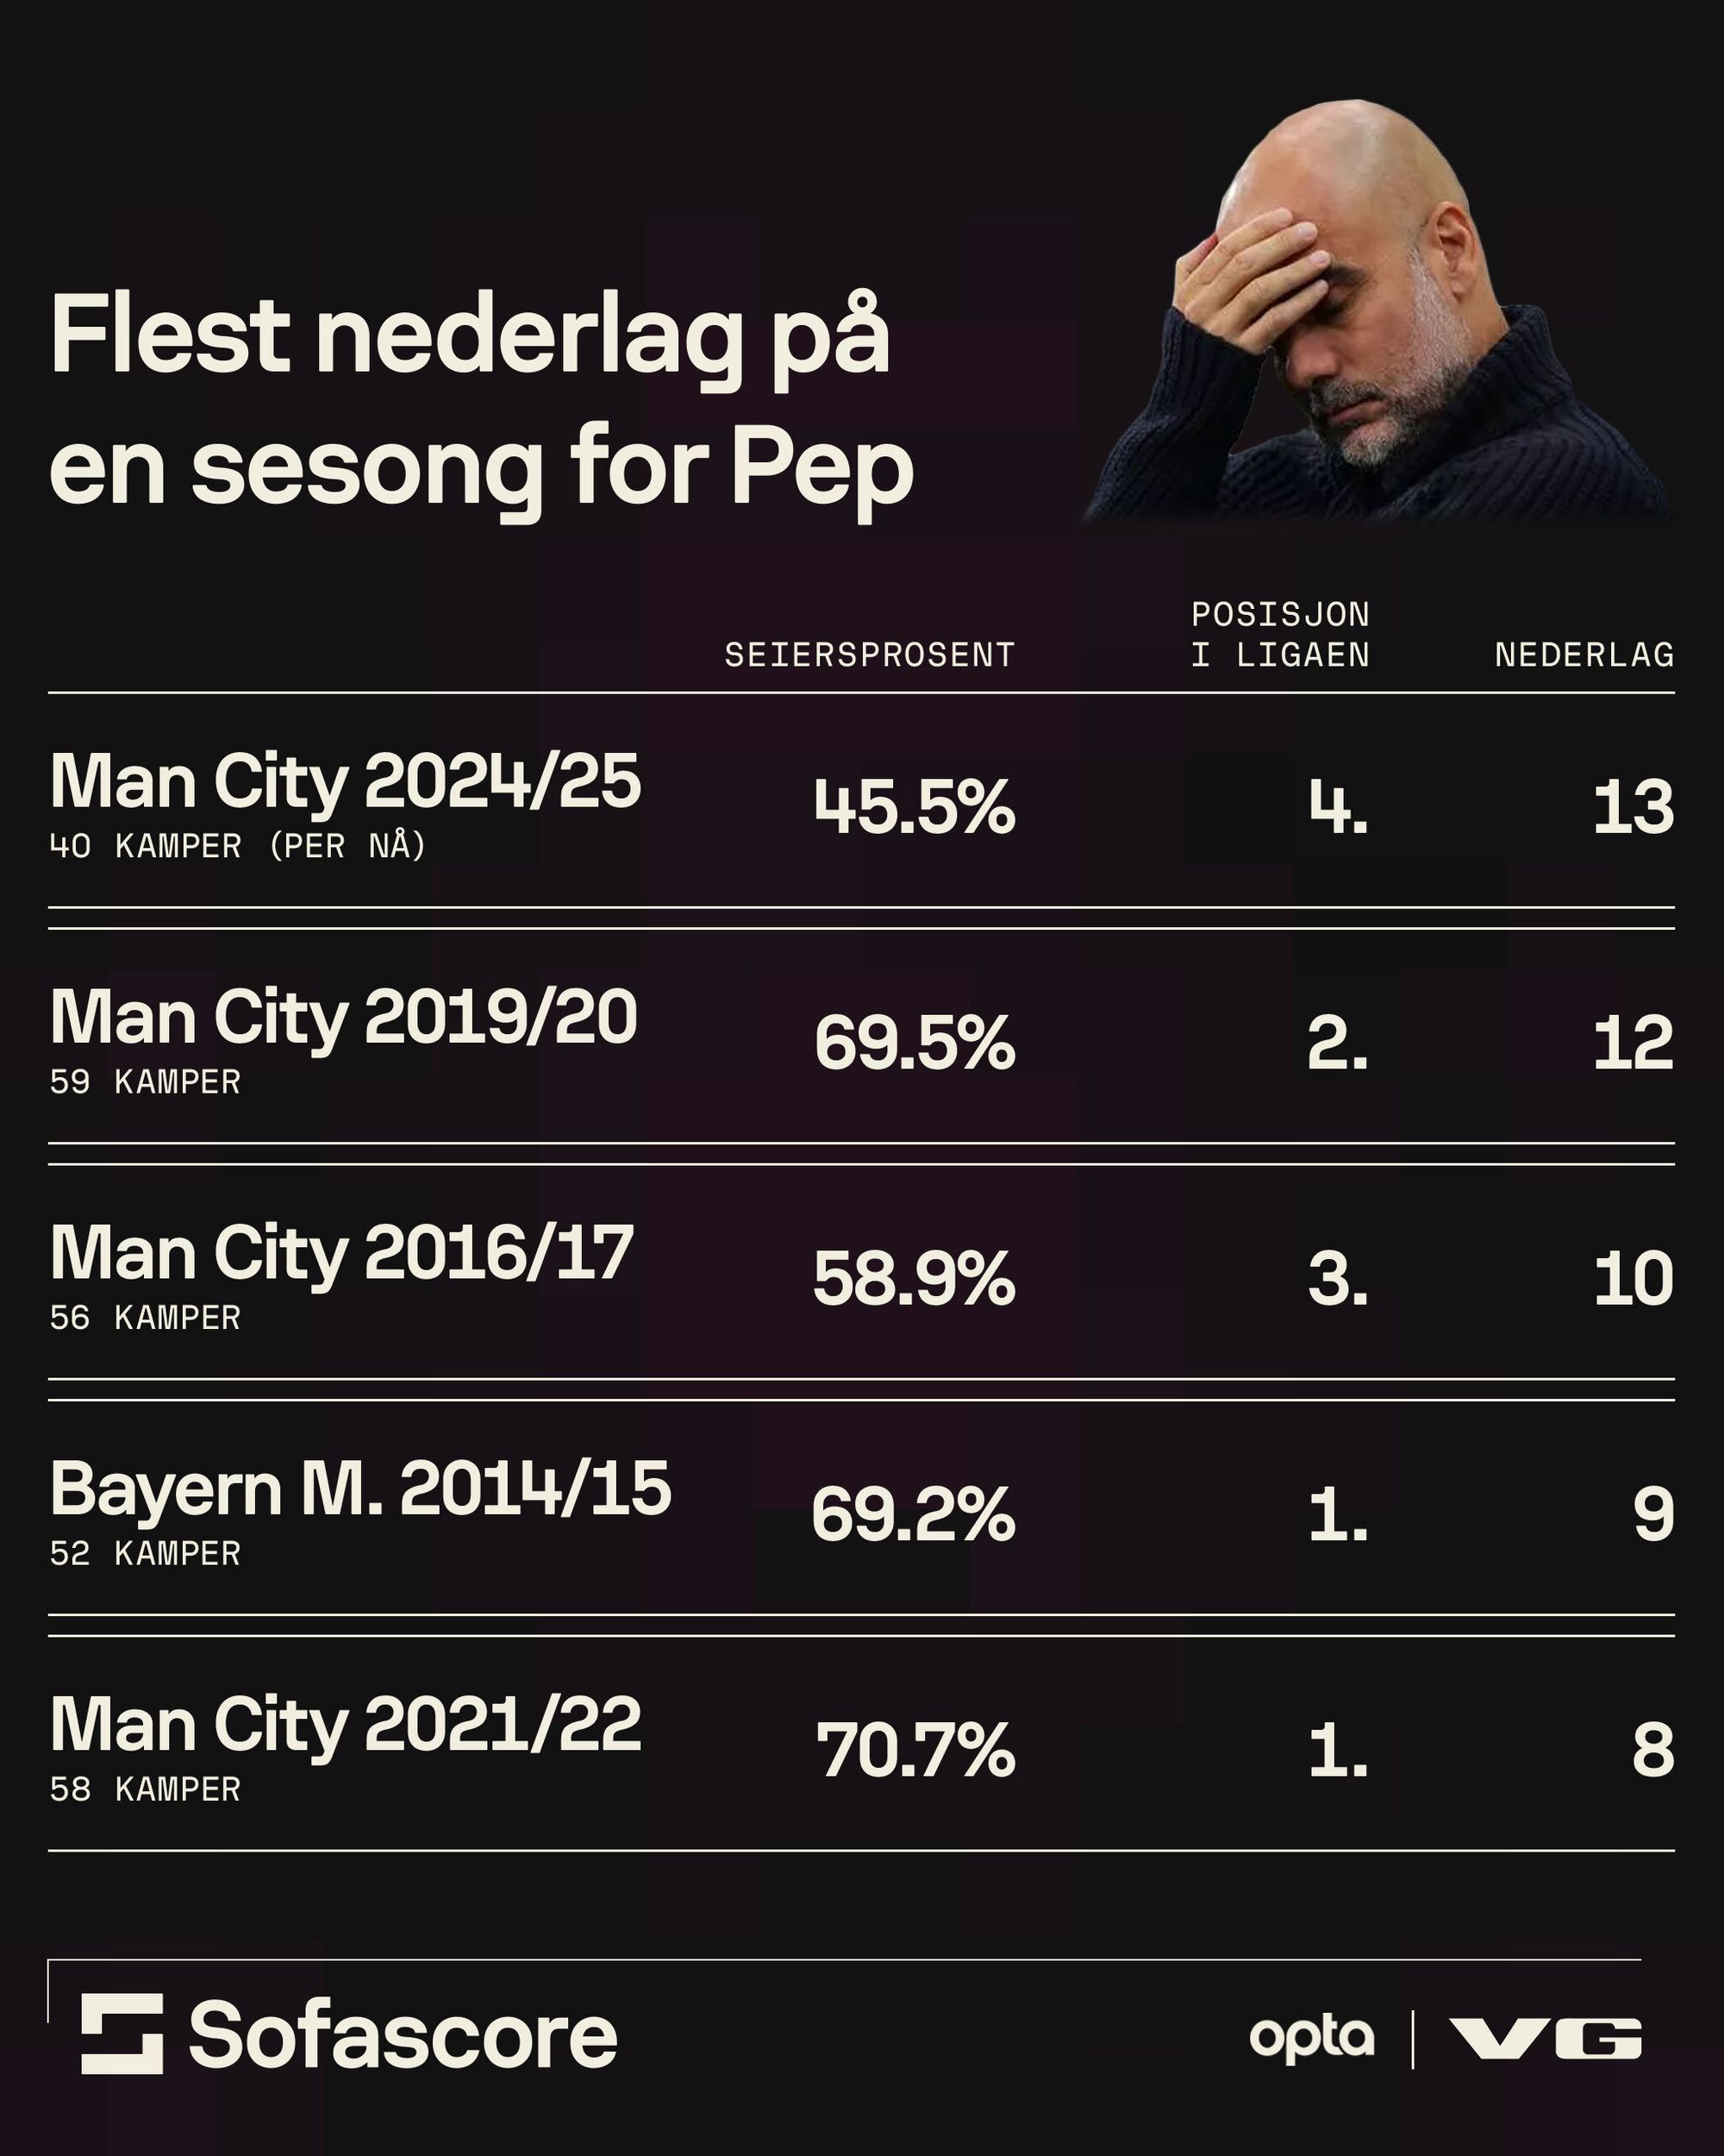Select the Man City 2019/20 row title
The height and width of the screenshot is (2156, 1724).
[x=344, y=1018]
